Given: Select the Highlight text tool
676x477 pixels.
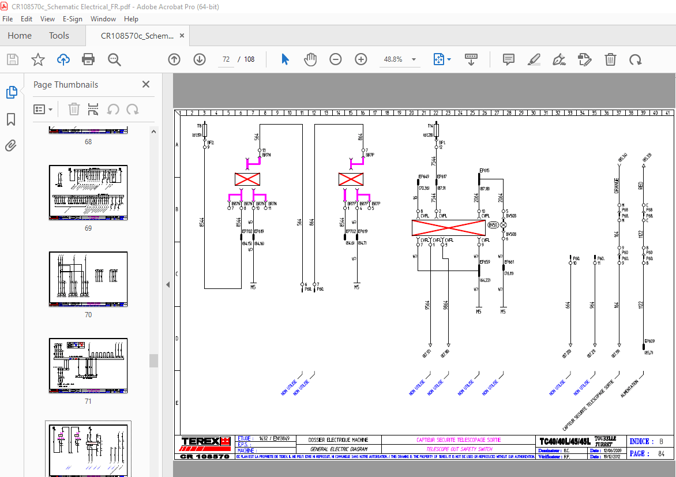Looking at the screenshot, I should [534, 59].
